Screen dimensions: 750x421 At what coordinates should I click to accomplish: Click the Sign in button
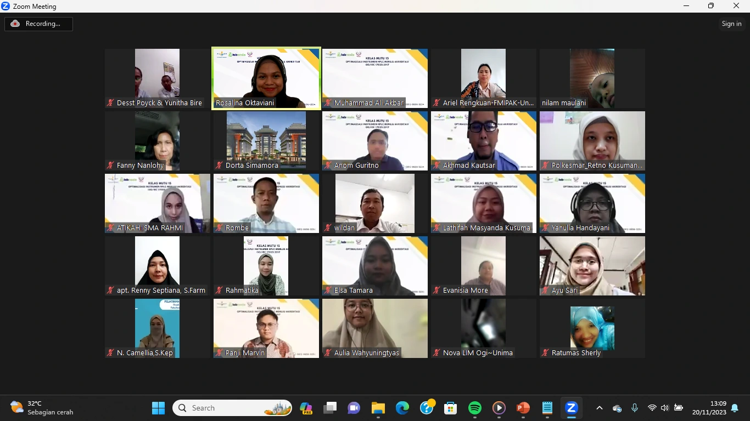click(x=731, y=24)
